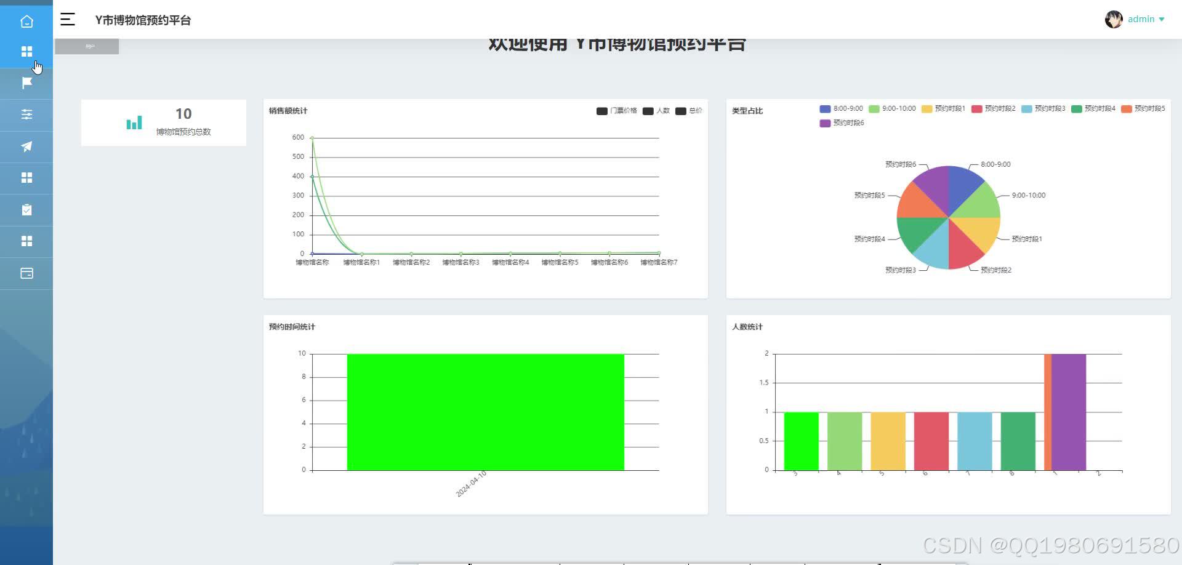This screenshot has height=565, width=1182.
Task: Toggle 8:00-9:00 in pie legend
Action: coord(842,108)
